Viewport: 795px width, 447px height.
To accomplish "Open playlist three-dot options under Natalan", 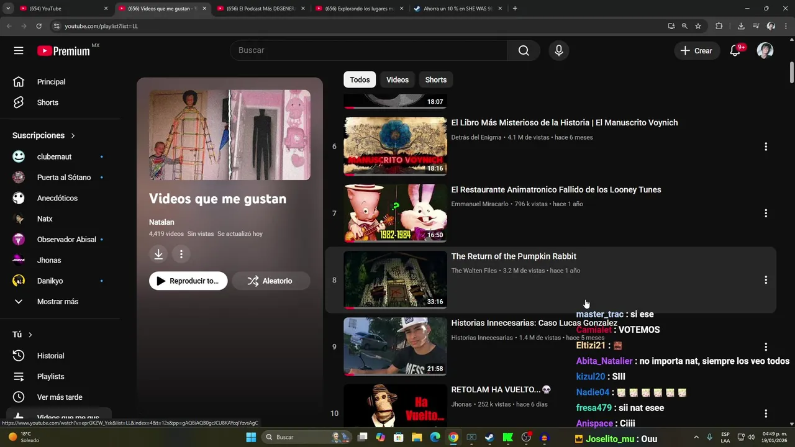I will [181, 254].
